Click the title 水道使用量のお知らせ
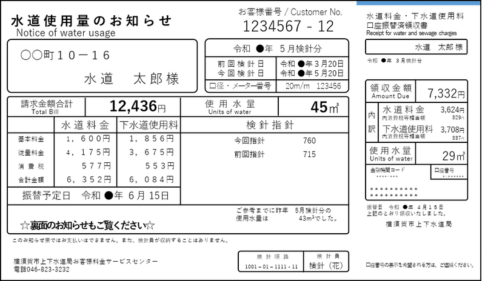 pos(91,21)
